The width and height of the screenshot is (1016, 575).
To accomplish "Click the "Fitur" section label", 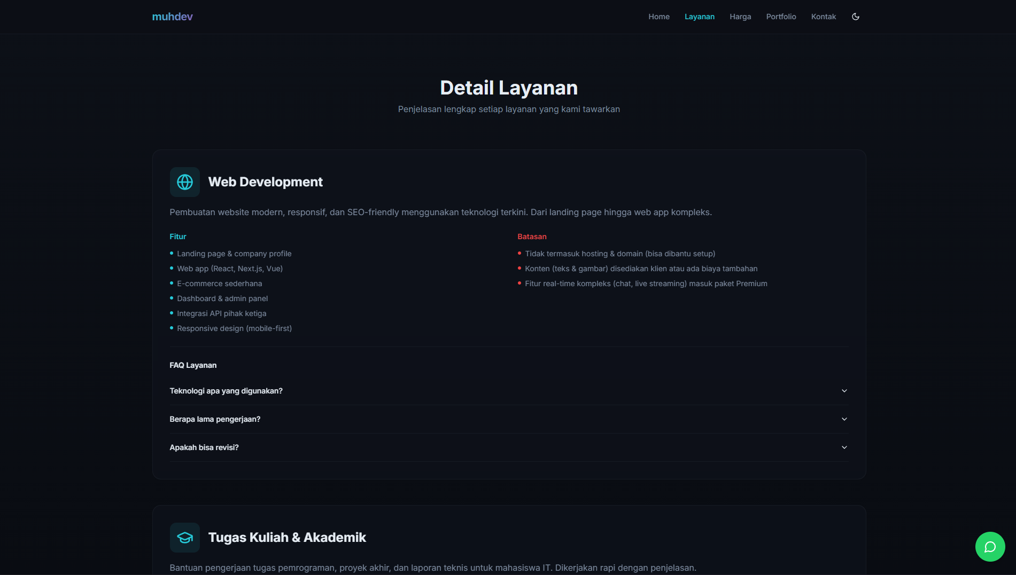I will [178, 237].
